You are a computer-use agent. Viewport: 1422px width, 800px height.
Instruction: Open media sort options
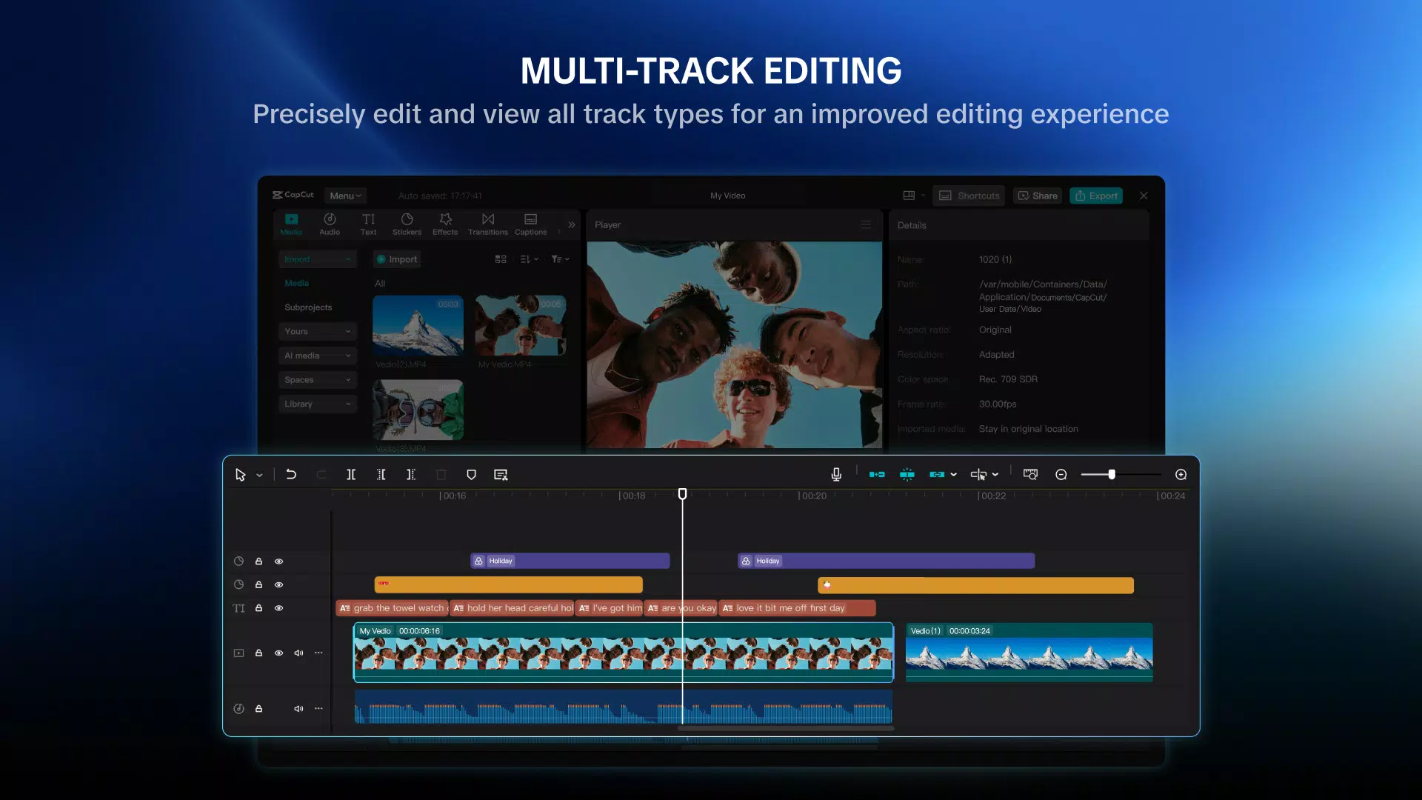(x=529, y=259)
